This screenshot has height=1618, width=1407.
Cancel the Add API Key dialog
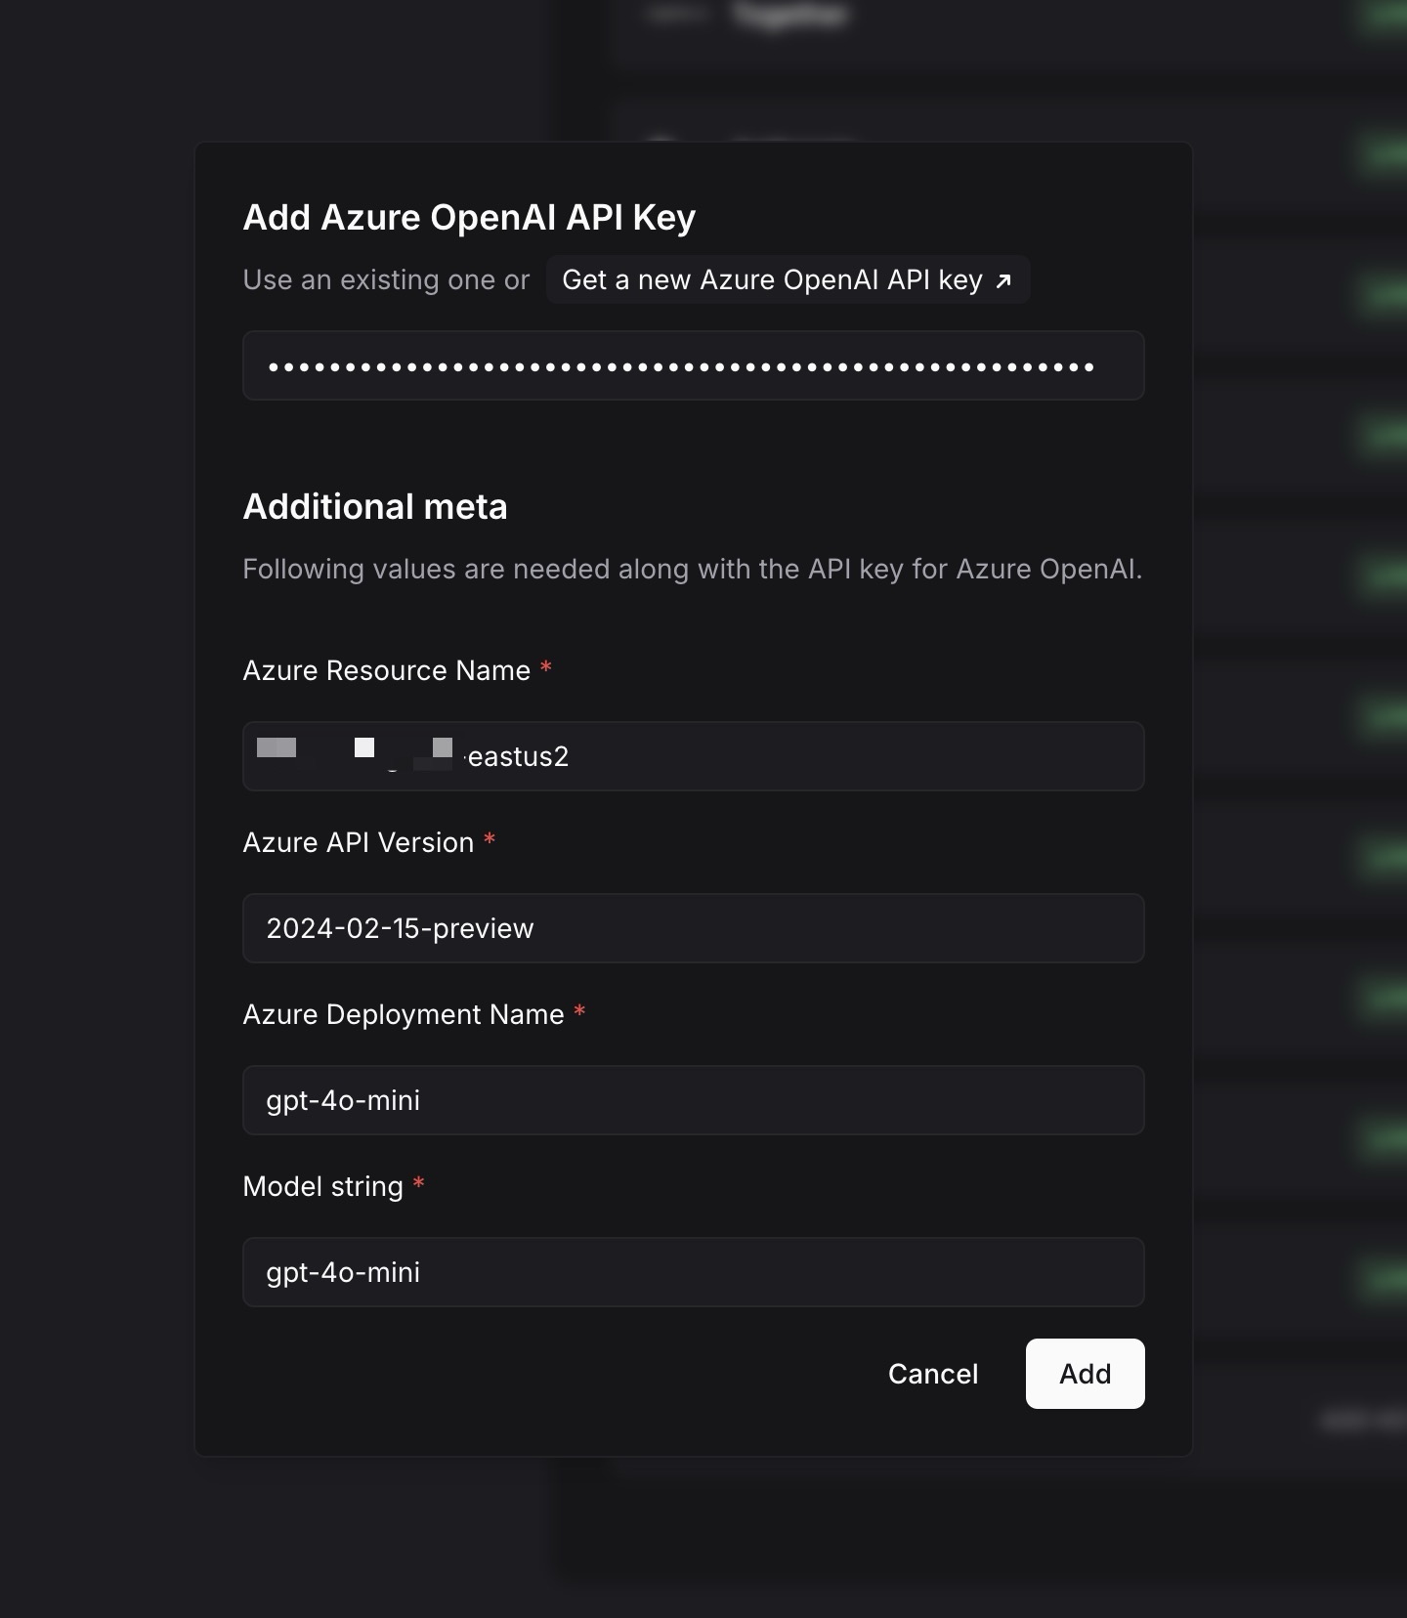[x=933, y=1374]
